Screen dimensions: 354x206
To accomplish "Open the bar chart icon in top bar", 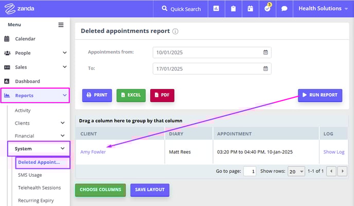I will pyautogui.click(x=216, y=9).
